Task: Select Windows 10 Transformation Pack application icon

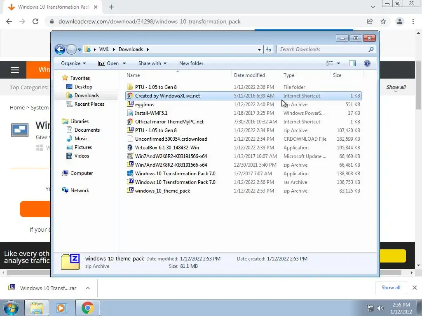Action: (x=130, y=173)
